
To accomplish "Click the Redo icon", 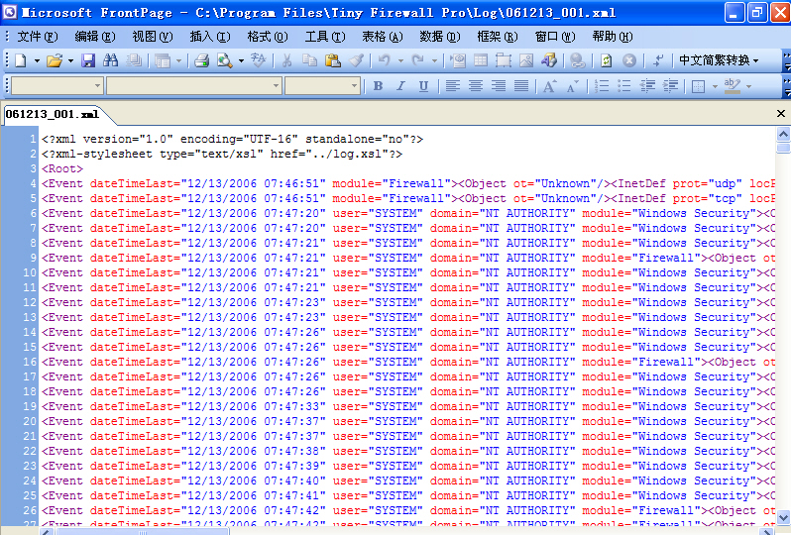I will click(417, 61).
